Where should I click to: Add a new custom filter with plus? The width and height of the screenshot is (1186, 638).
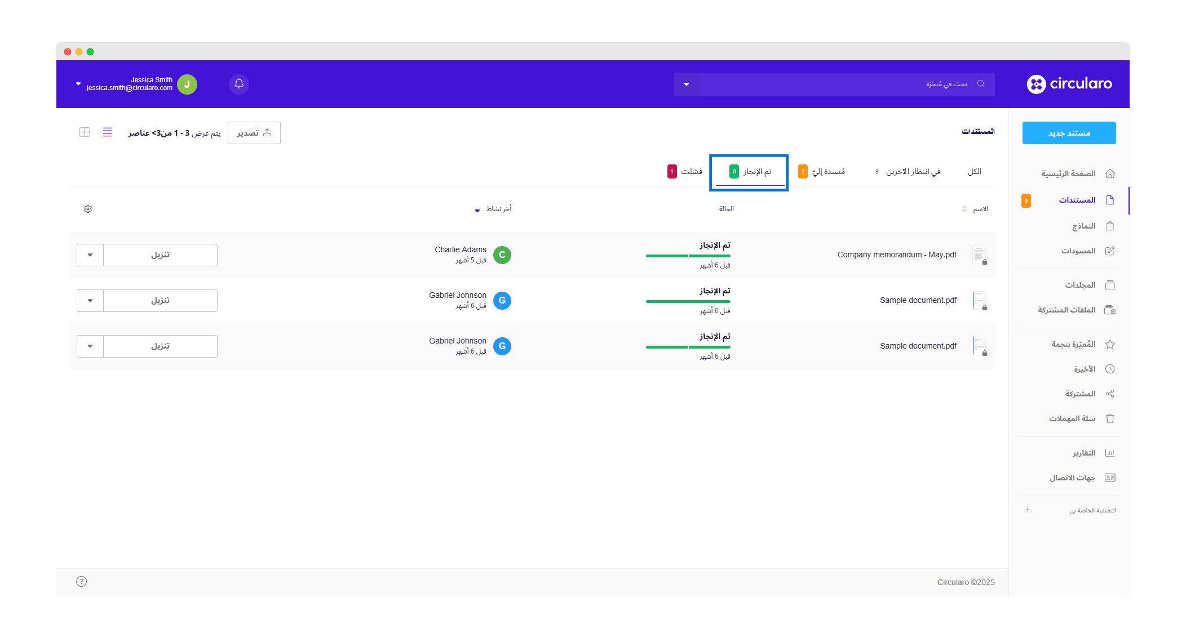(x=1028, y=510)
